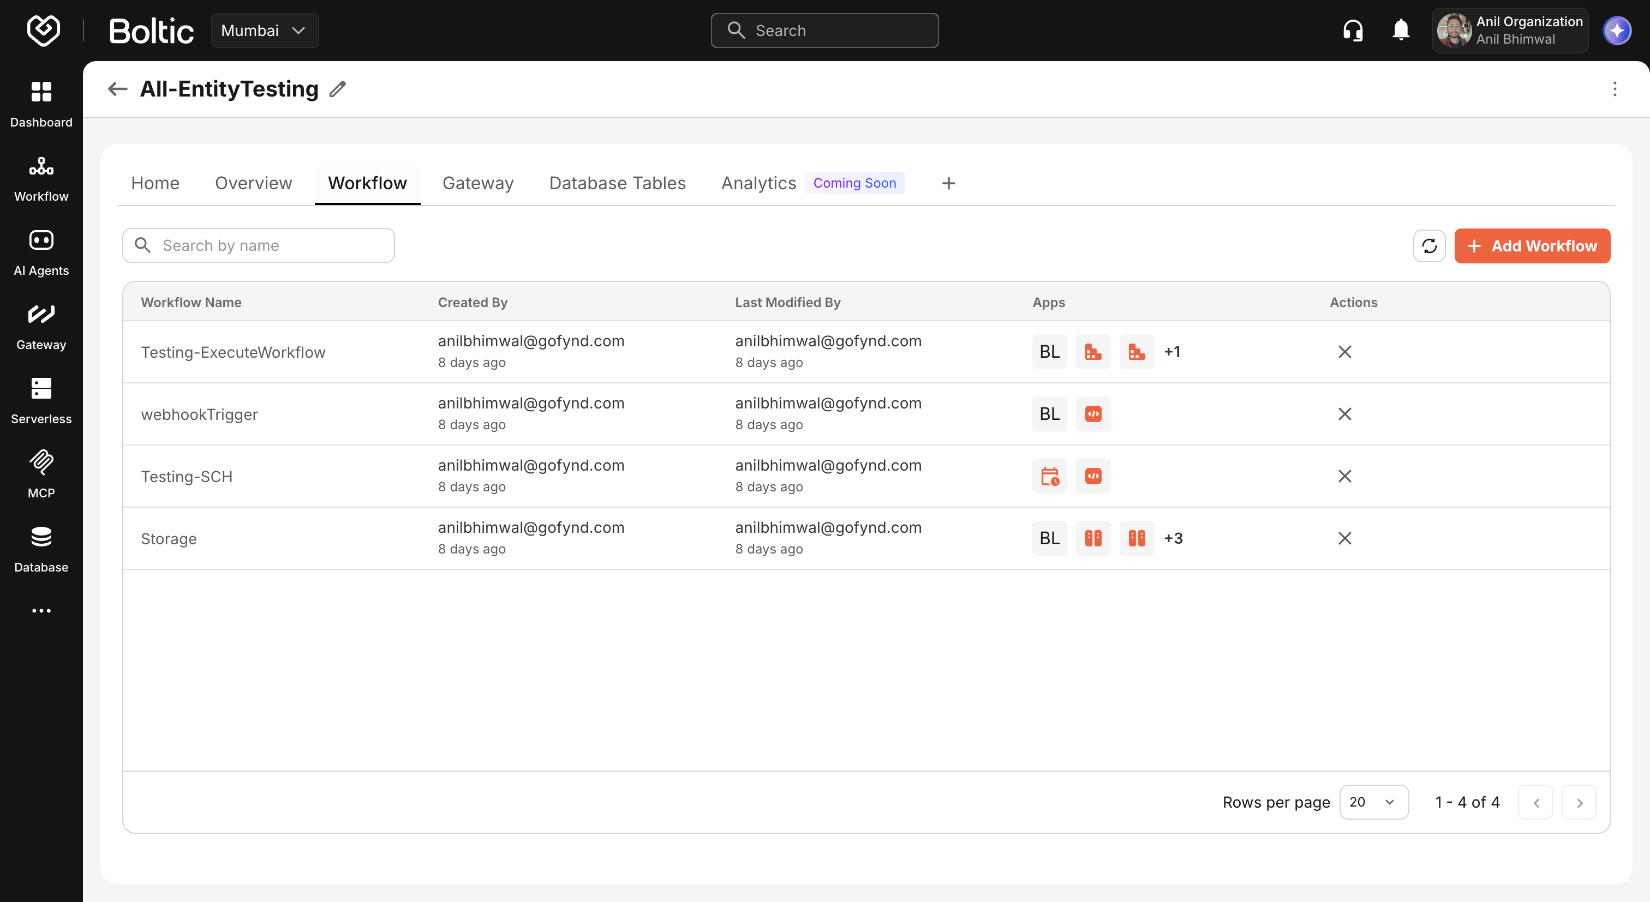The width and height of the screenshot is (1650, 902).
Task: Open MCP in sidebar
Action: [x=41, y=476]
